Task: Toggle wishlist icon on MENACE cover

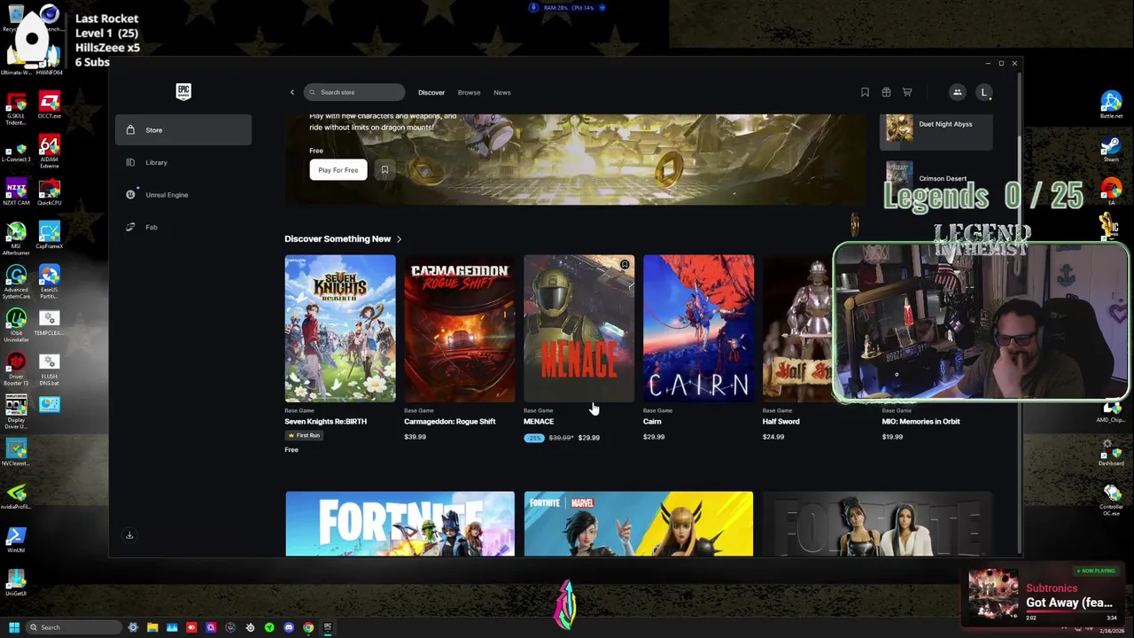Action: click(625, 265)
